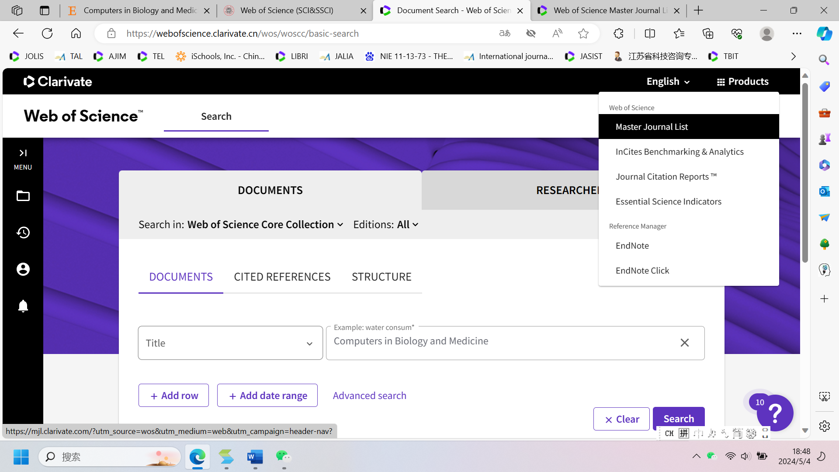The width and height of the screenshot is (839, 472).
Task: Select InCites Benchmarking & Analytics
Action: tap(689, 152)
